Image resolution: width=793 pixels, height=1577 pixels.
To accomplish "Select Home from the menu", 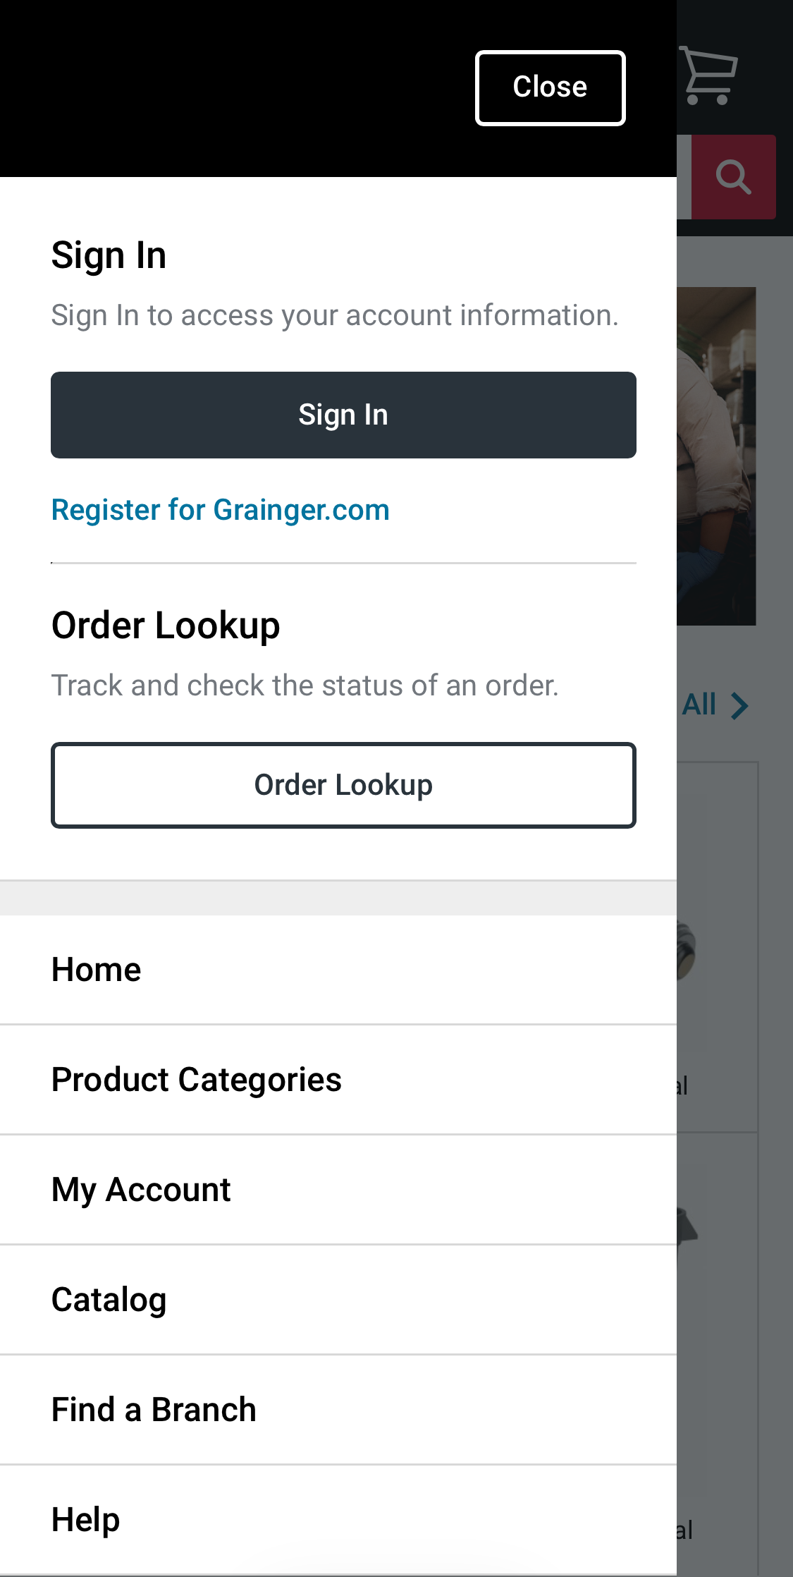I will [x=95, y=969].
